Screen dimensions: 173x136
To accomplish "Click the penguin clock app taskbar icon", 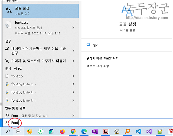I will coord(117,131).
